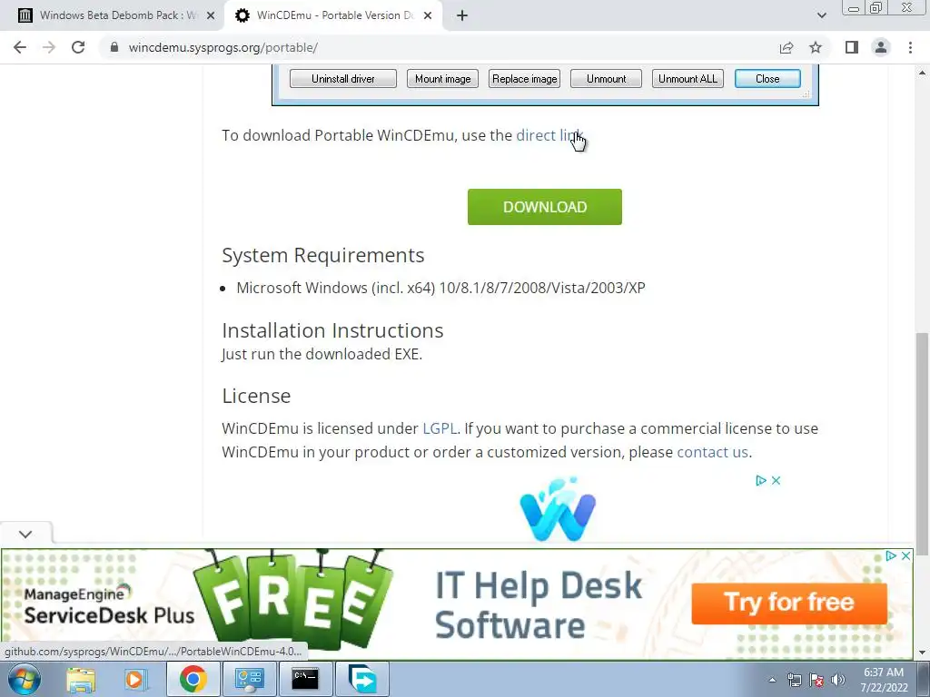
Task: Click Try for free button
Action: (789, 604)
